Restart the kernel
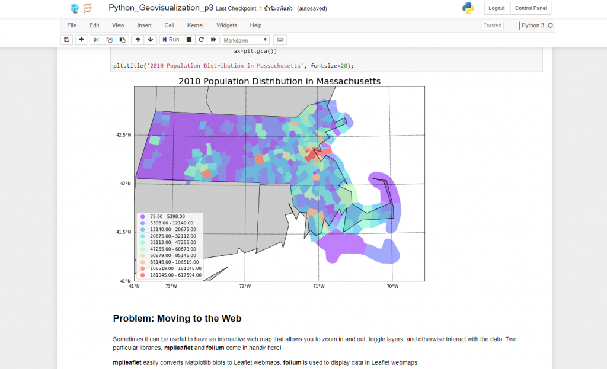Screen dimensions: 607x369 point(200,40)
